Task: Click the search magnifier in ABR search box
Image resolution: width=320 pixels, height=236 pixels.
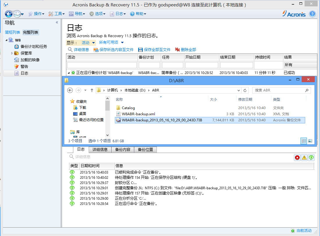Action: coord(307,90)
